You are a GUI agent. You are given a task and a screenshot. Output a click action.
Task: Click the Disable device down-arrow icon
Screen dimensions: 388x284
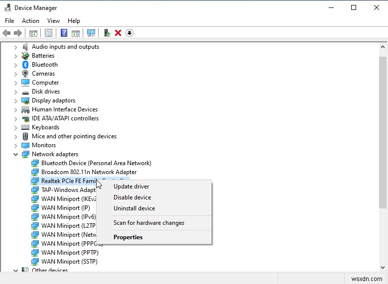click(129, 33)
